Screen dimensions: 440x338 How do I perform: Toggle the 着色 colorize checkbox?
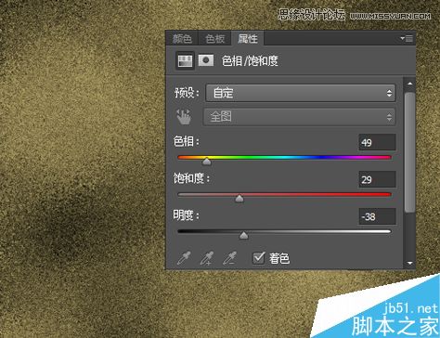coord(259,257)
